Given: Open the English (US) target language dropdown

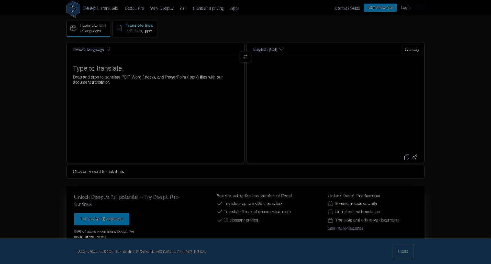Looking at the screenshot, I should [268, 49].
